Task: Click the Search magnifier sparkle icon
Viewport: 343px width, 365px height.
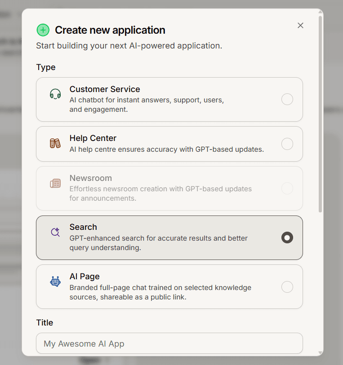Action: click(x=55, y=232)
